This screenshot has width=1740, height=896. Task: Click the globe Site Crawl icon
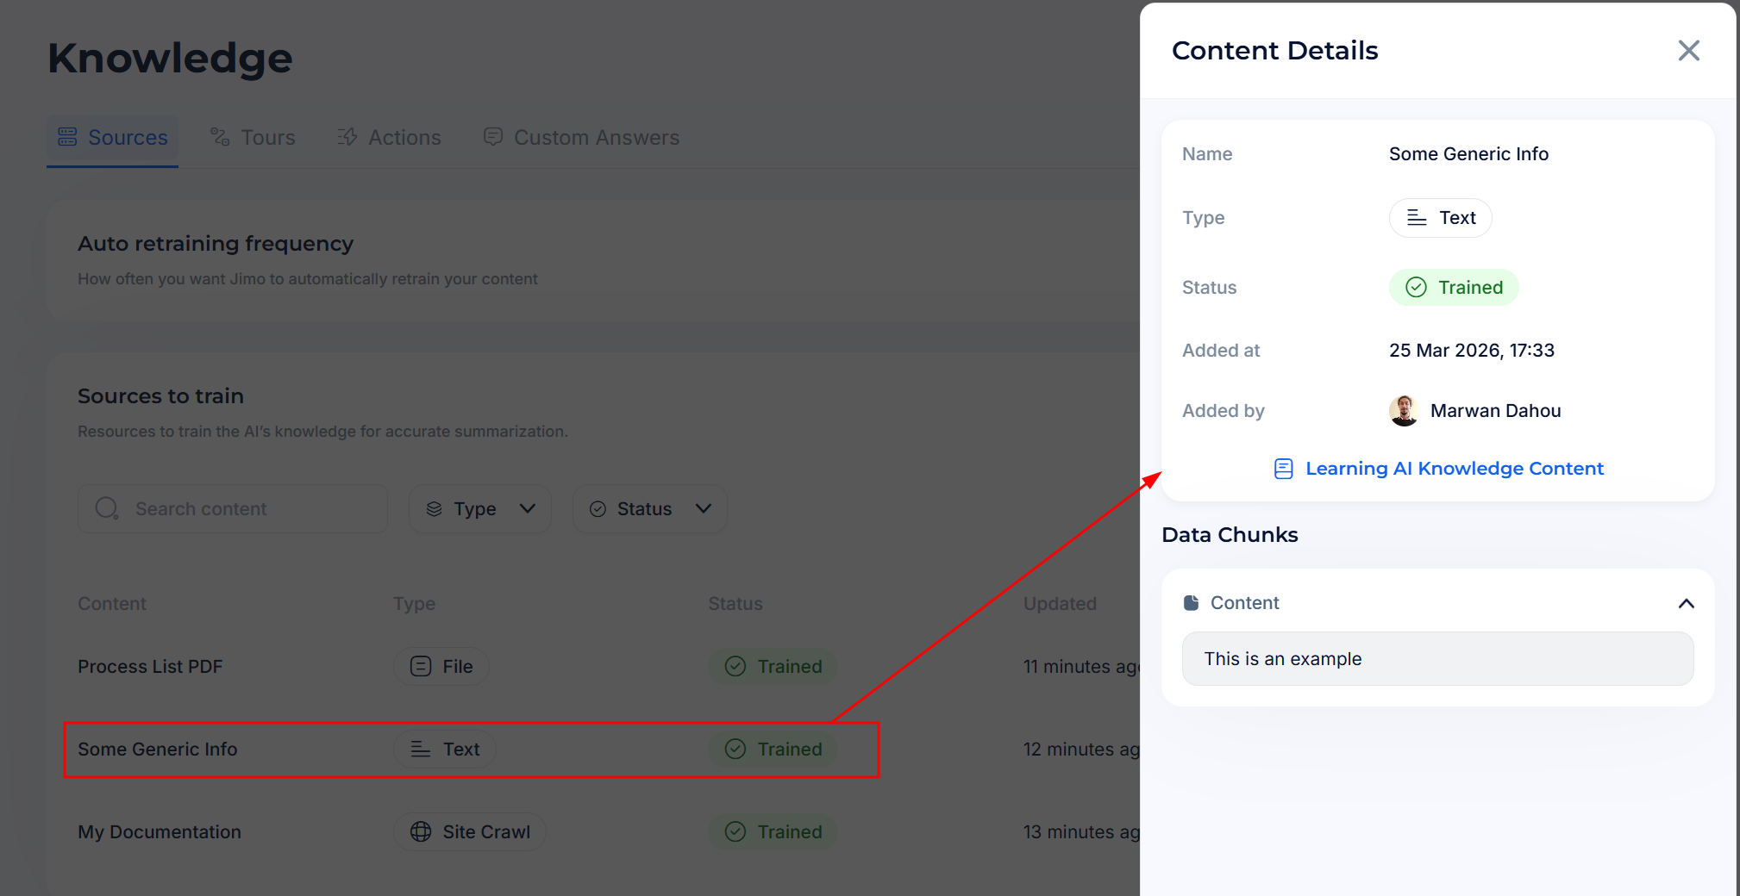pyautogui.click(x=421, y=832)
